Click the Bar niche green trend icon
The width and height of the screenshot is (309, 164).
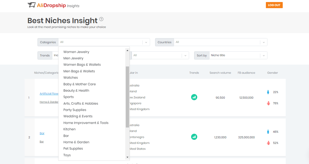point(194,137)
